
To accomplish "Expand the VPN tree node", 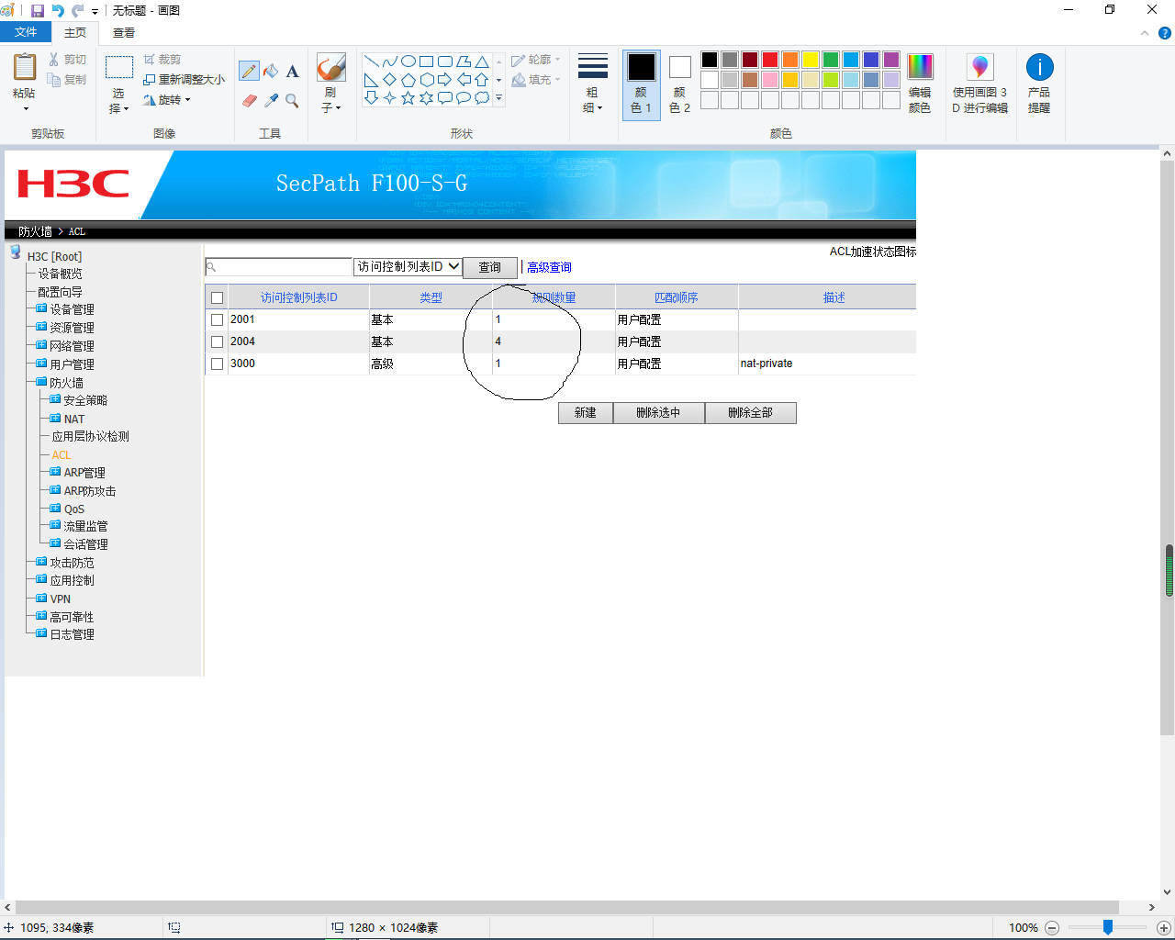I will (41, 598).
